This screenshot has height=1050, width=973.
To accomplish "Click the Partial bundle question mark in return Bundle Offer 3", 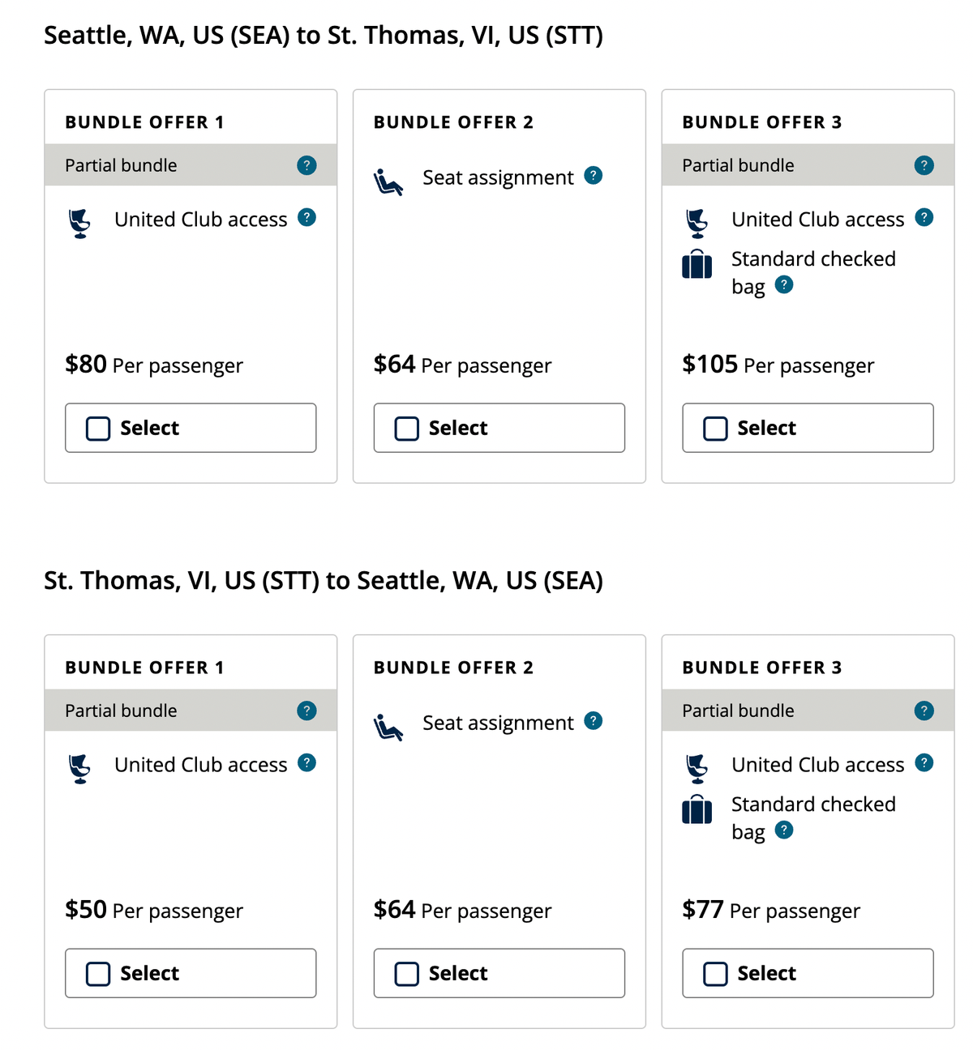I will (x=924, y=711).
